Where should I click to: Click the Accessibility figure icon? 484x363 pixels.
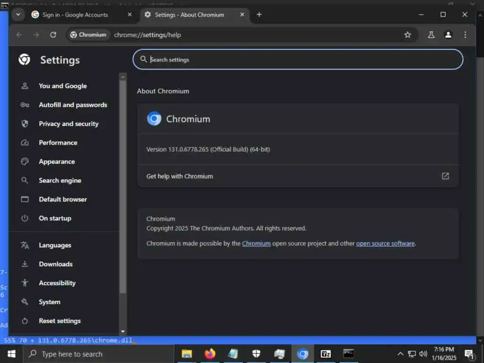[x=25, y=283]
